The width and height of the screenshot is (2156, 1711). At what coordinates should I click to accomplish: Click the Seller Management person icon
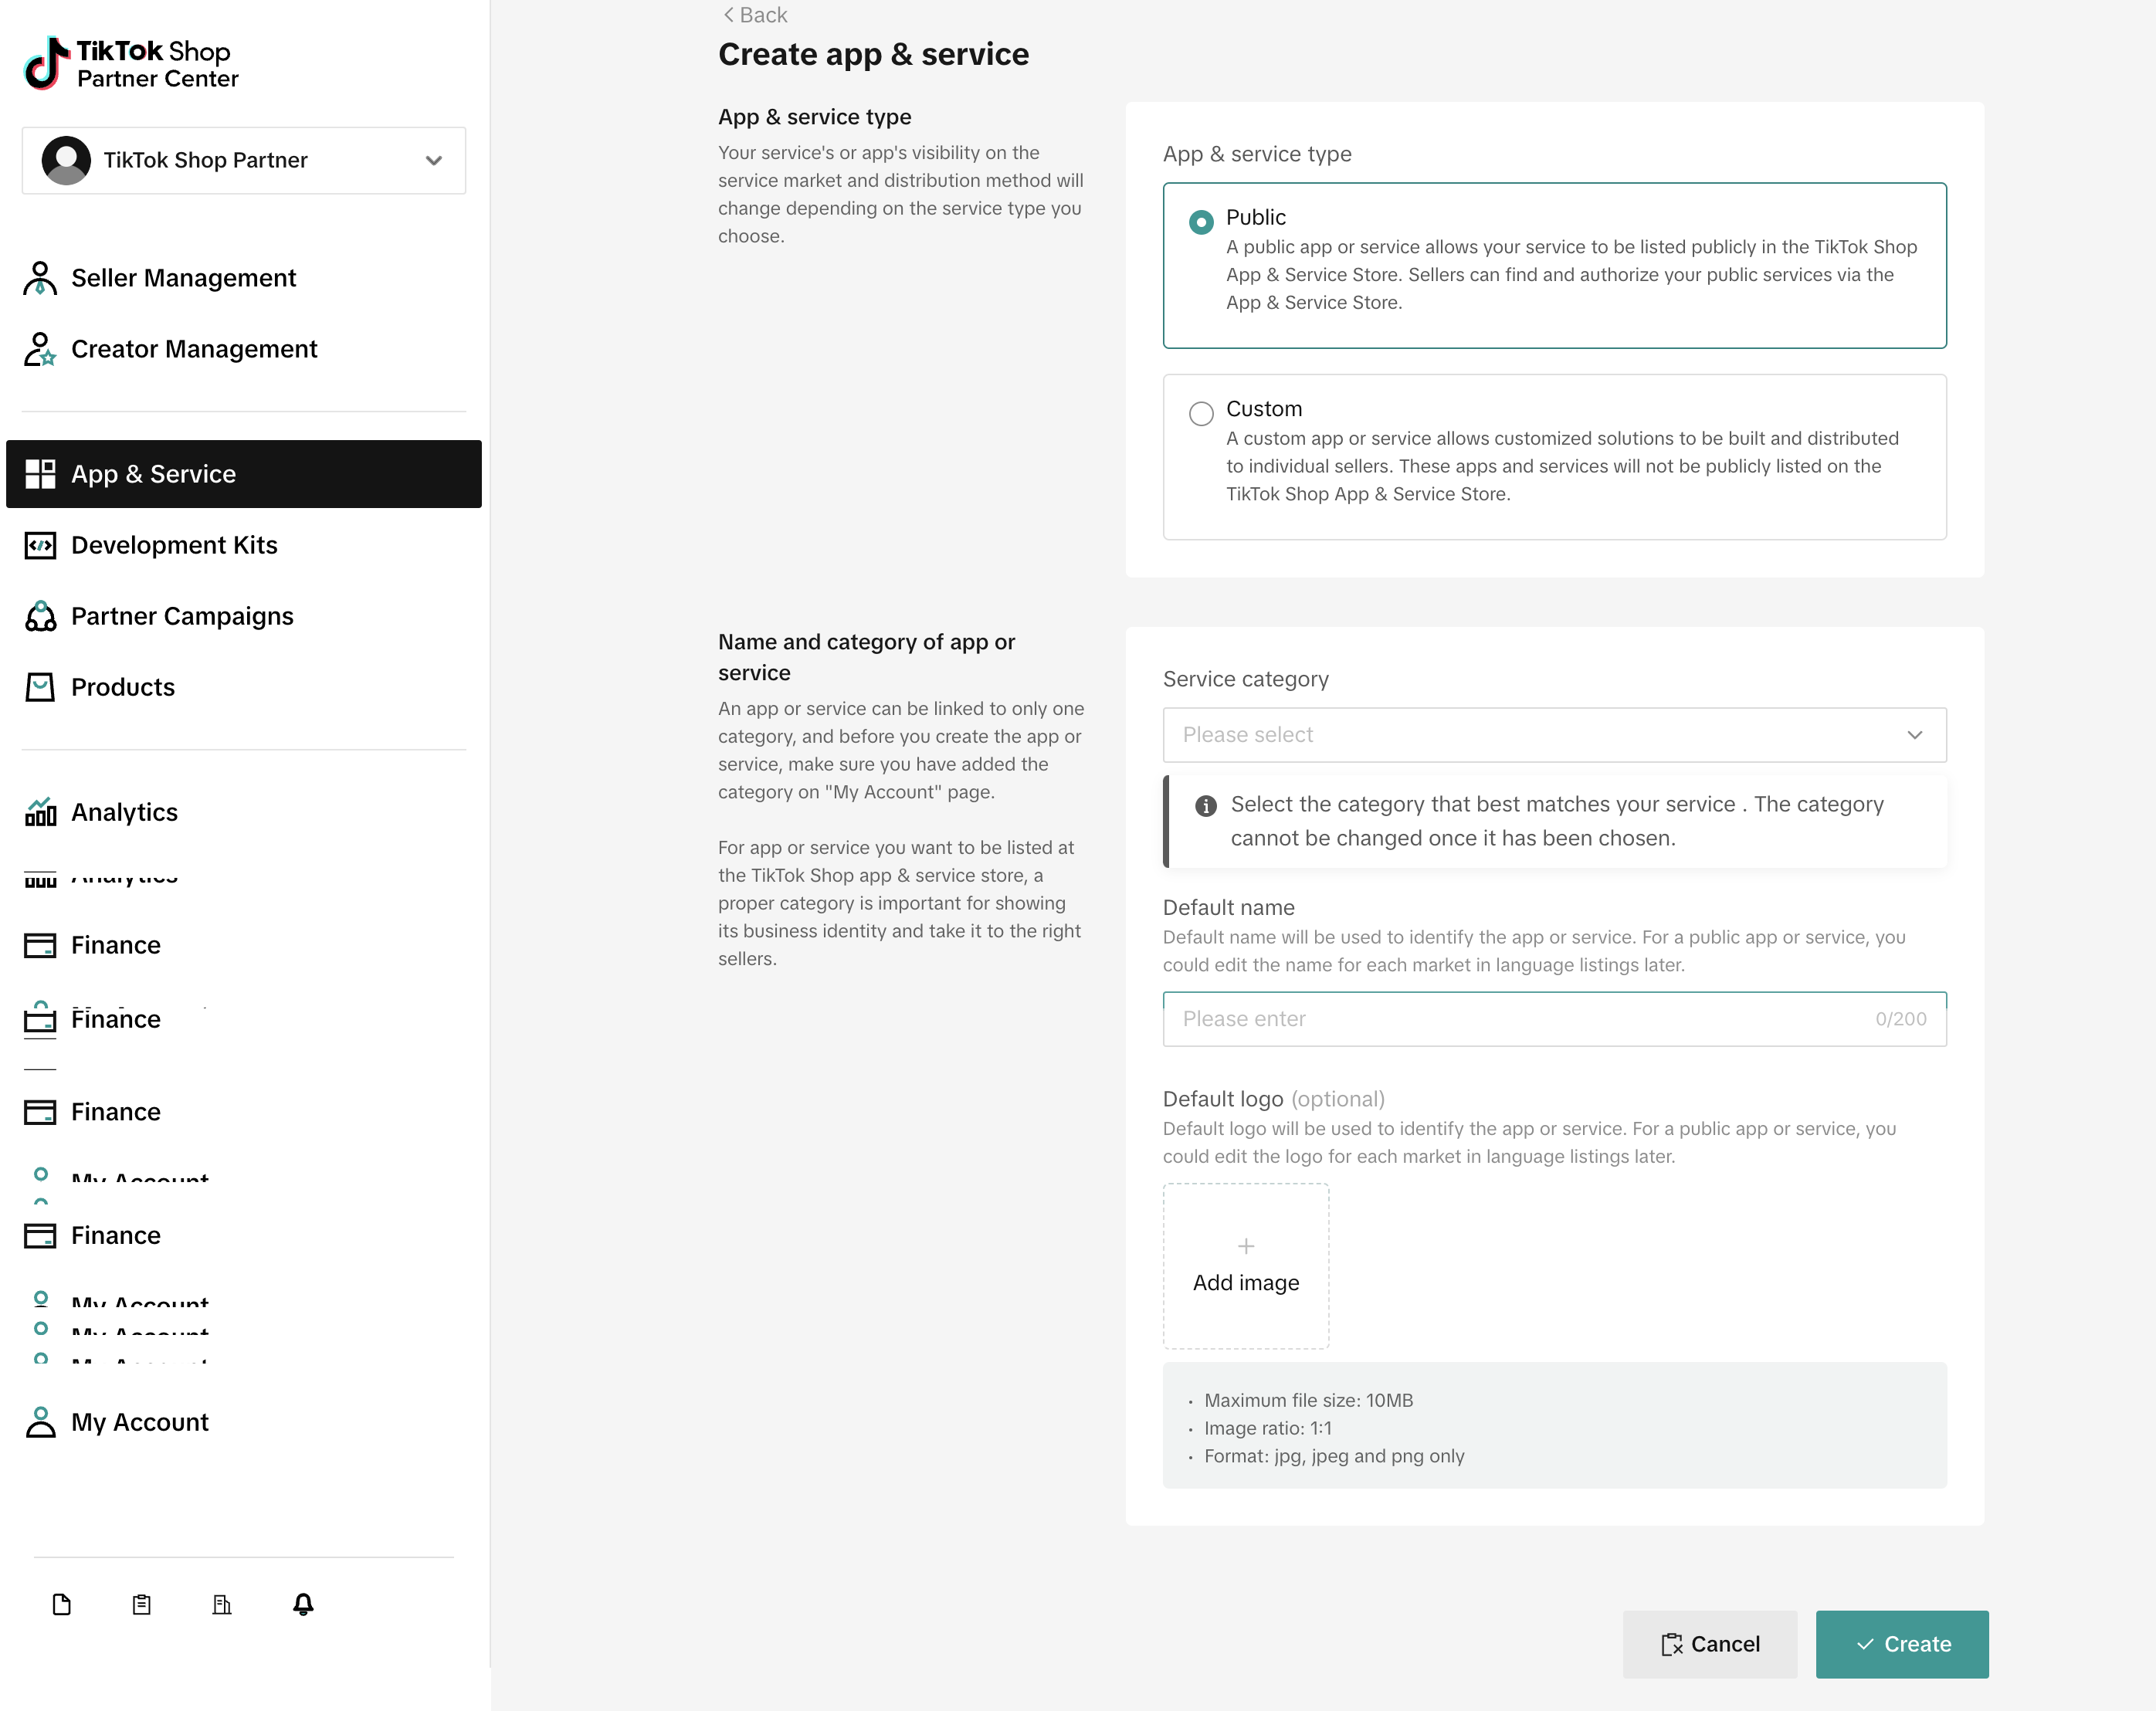click(x=40, y=278)
